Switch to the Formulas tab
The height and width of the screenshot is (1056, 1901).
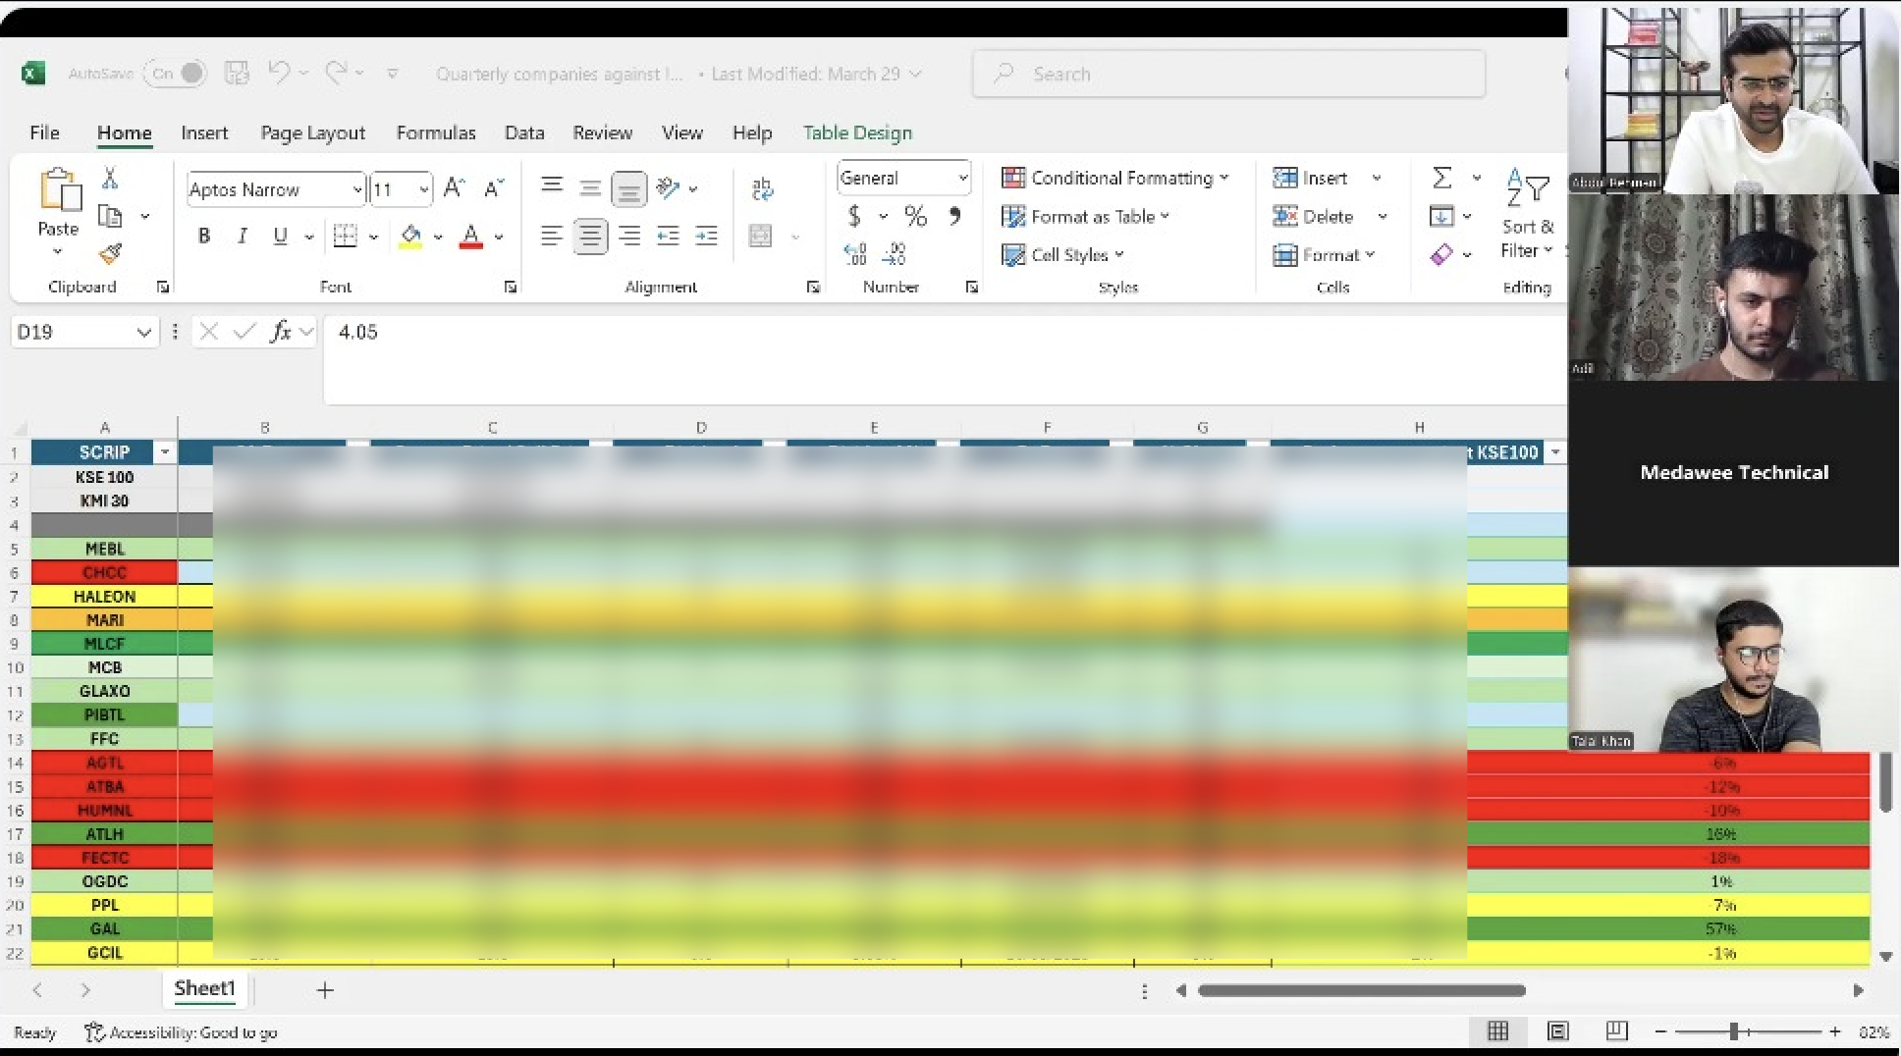point(436,132)
